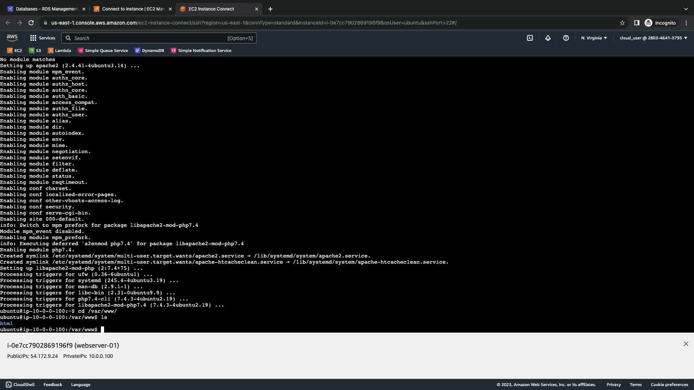694x390 pixels.
Task: Click the Feedback button in footer
Action: [x=53, y=385]
